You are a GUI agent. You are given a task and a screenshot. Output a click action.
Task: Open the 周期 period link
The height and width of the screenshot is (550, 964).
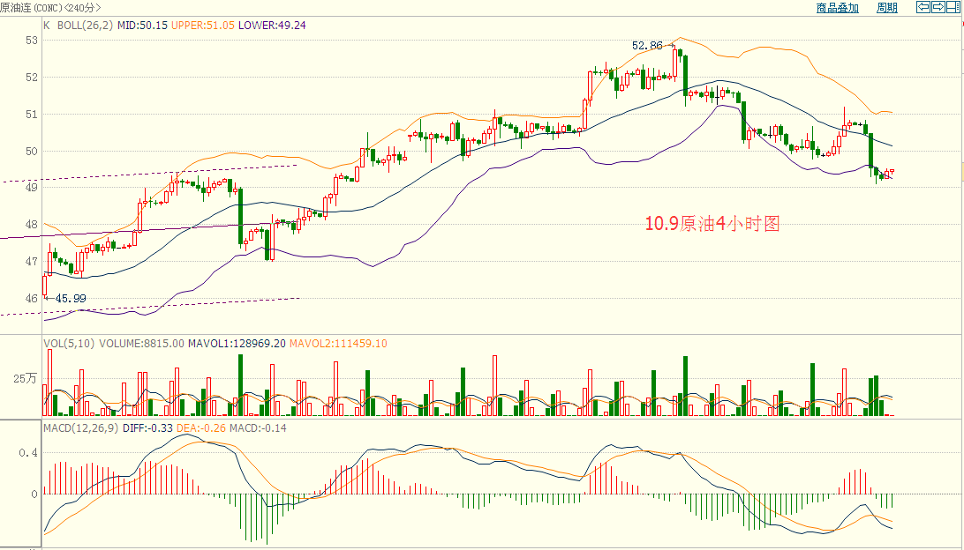point(887,8)
